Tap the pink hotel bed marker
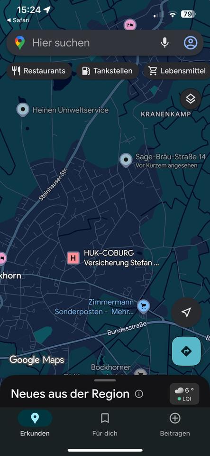The width and height of the screenshot is (210, 456). click(130, 25)
